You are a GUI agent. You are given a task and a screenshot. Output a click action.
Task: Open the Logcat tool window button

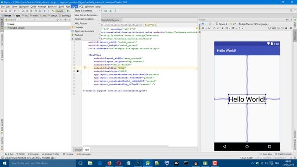click(33, 154)
